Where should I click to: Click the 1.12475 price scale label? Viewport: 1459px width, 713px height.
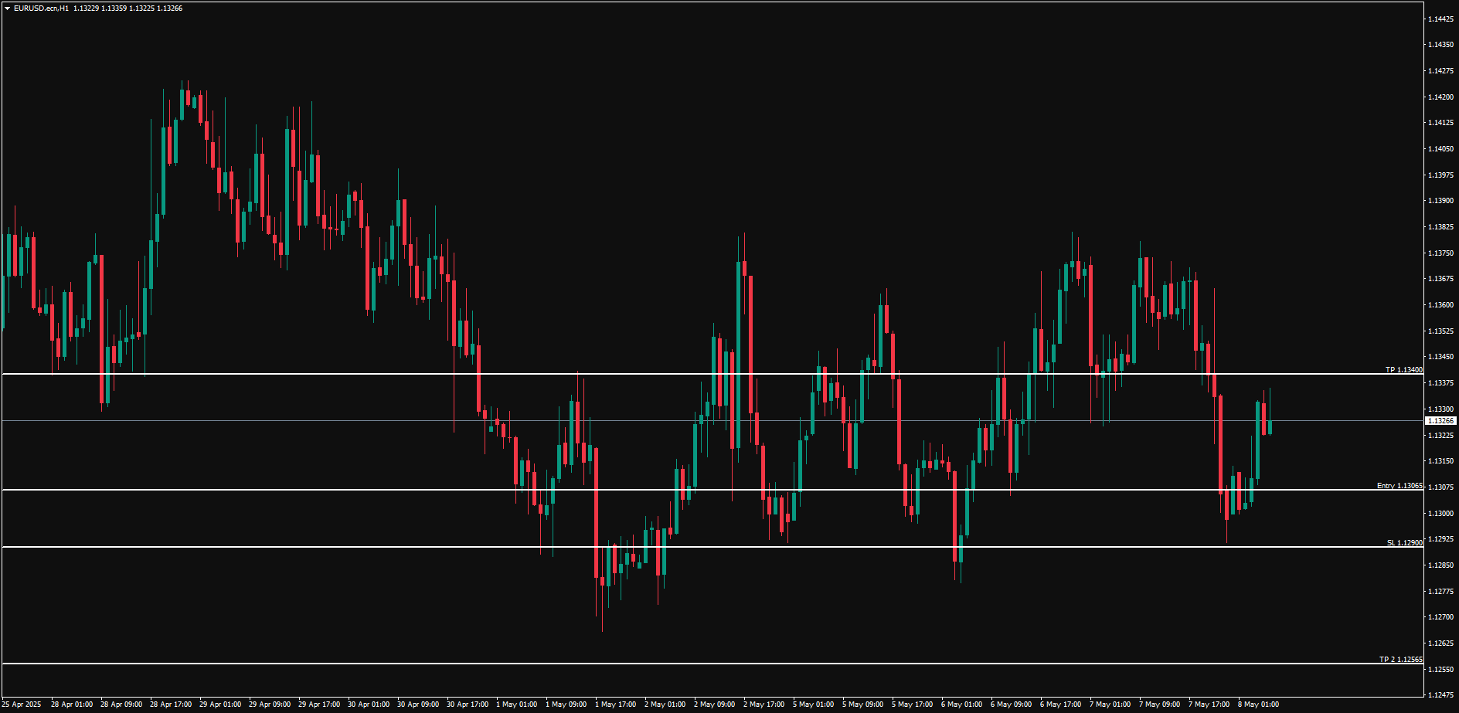(x=1440, y=694)
